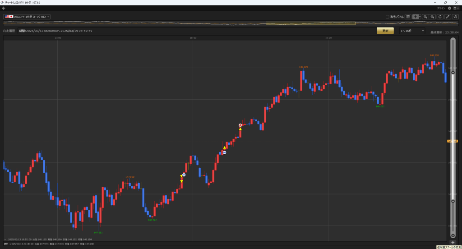Click the zoom out magnifier icon
The height and width of the screenshot is (249, 462).
(x=432, y=17)
